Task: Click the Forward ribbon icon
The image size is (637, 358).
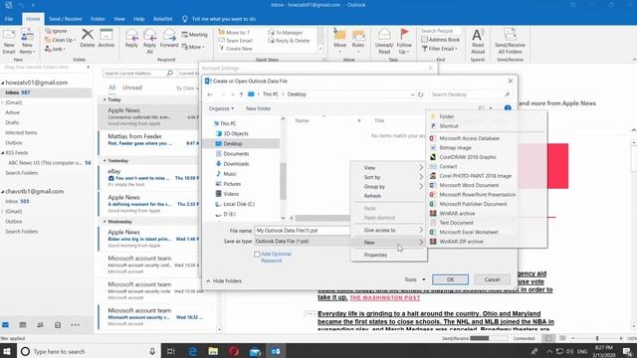Action: coord(169,39)
